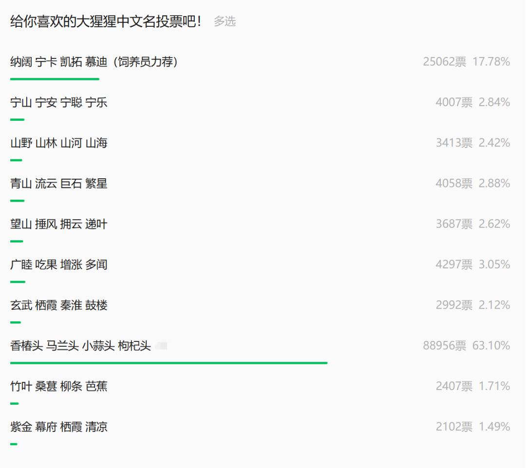Select 香椿头 马兰头 小蒜头 枸杞头 option
This screenshot has height=468, width=526.
pos(81,346)
